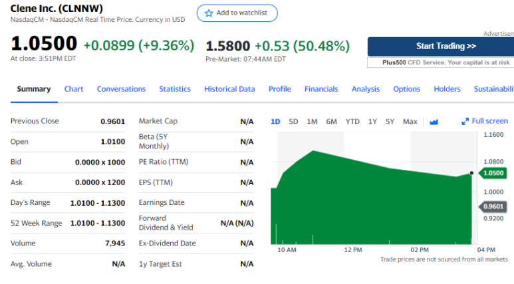Select the Analysis tab

366,89
